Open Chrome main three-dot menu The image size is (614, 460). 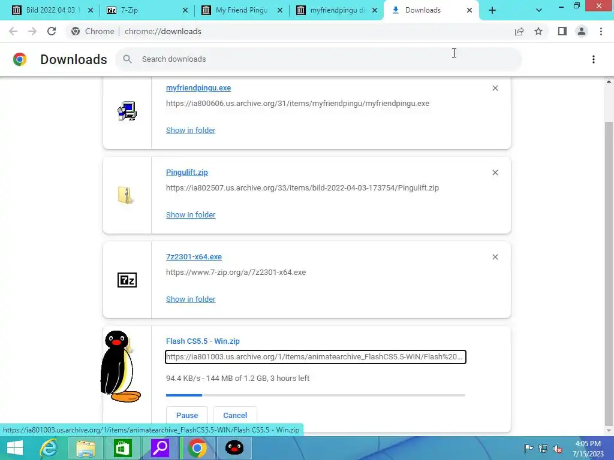pyautogui.click(x=601, y=31)
